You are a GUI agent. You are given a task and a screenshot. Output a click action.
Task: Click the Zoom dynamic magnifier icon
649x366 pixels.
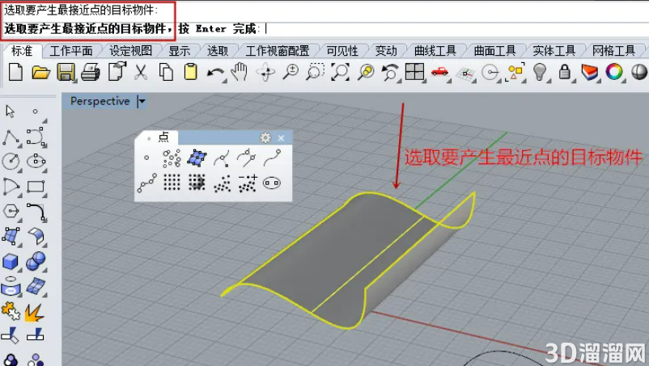click(x=291, y=72)
